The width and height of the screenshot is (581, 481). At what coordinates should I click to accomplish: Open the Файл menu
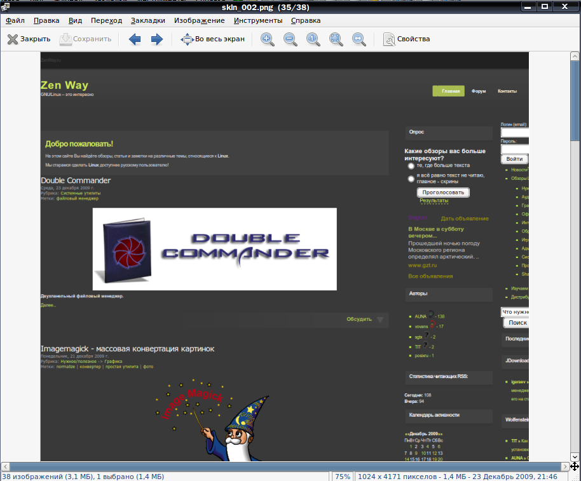pyautogui.click(x=15, y=21)
